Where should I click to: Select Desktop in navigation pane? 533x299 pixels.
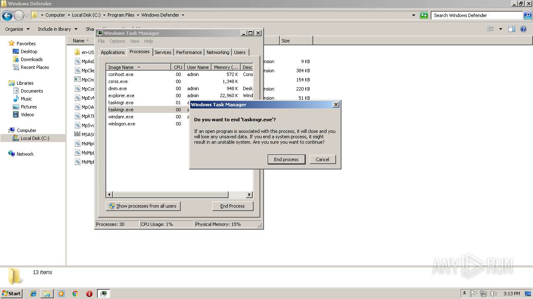pyautogui.click(x=29, y=51)
